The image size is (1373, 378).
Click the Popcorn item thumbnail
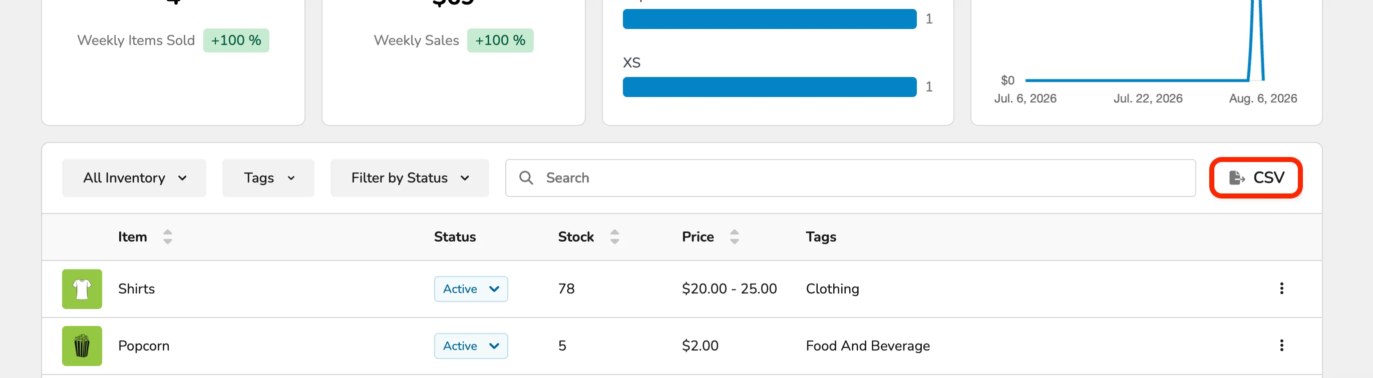[82, 346]
